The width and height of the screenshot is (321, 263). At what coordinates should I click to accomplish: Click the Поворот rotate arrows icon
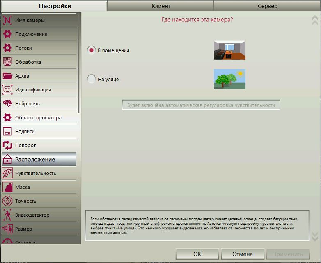[x=7, y=145]
